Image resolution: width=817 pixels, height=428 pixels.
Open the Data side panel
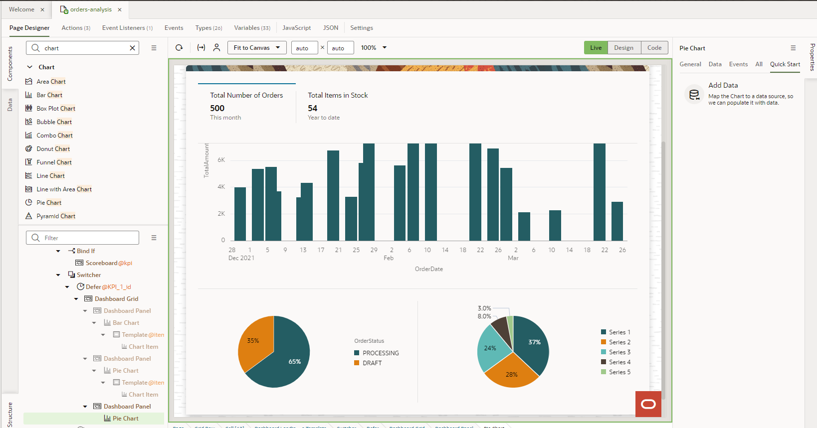(x=9, y=105)
